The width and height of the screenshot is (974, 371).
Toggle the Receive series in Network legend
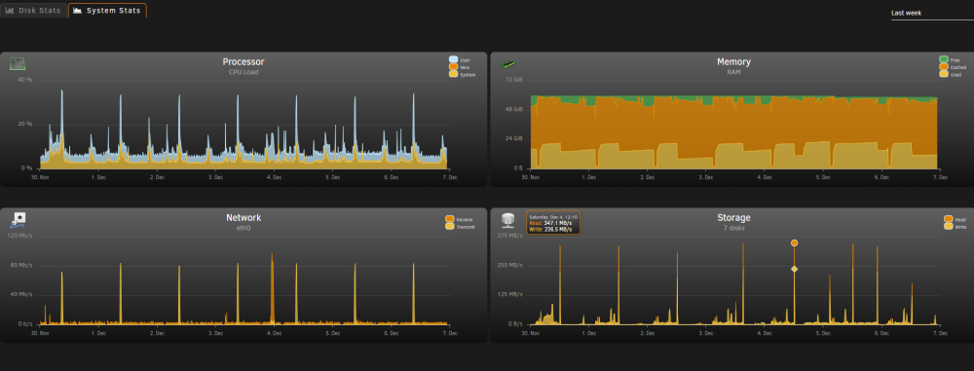[x=459, y=219]
